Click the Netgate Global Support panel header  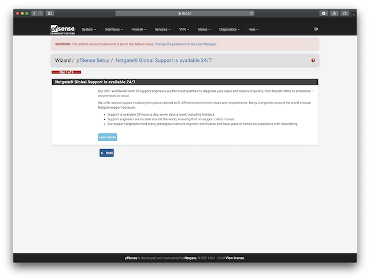click(185, 82)
